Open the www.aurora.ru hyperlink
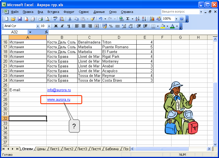219x158 pixels. click(59, 100)
